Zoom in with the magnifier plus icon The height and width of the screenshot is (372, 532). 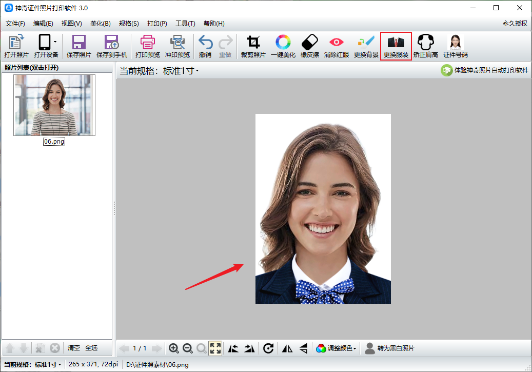(174, 348)
